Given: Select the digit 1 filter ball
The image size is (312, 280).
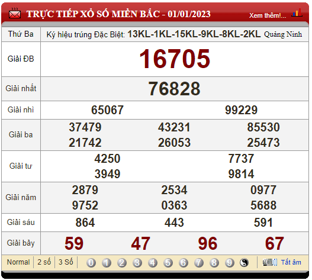Looking at the screenshot, I should [x=107, y=263].
